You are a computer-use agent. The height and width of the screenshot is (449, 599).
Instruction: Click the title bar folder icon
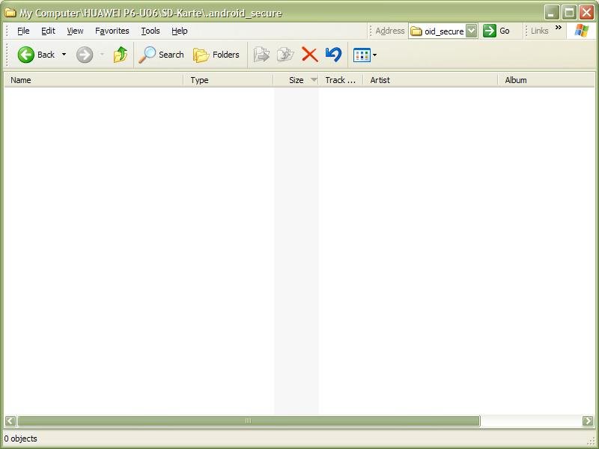[x=10, y=13]
